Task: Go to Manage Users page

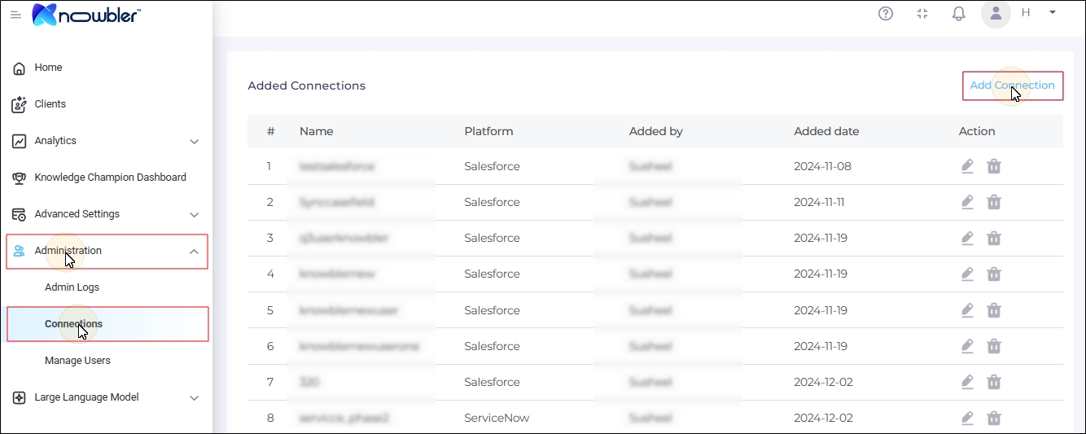Action: (x=77, y=361)
